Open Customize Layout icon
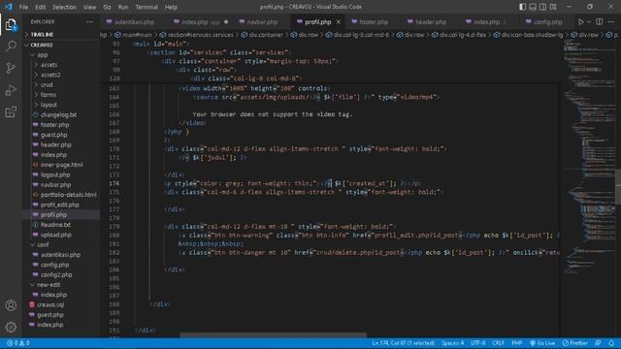This screenshot has width=621, height=349. pyautogui.click(x=553, y=7)
